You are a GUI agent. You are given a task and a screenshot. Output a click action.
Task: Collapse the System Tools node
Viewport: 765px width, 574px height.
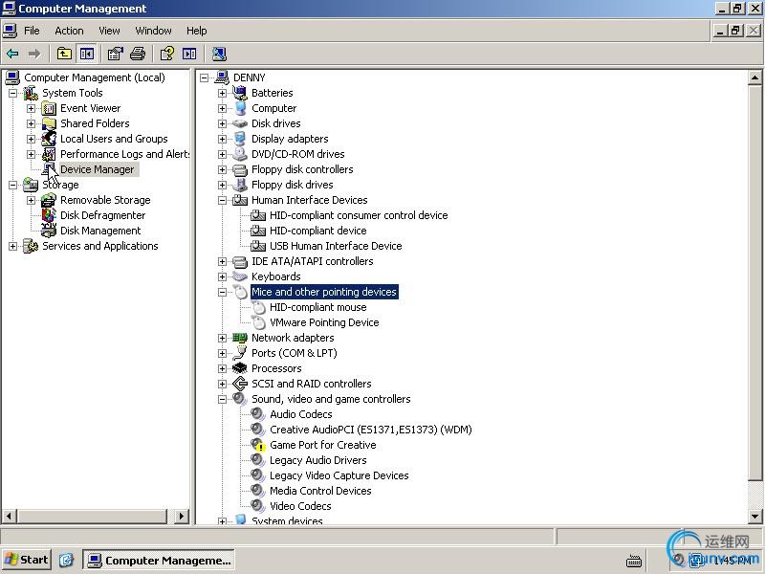click(13, 93)
